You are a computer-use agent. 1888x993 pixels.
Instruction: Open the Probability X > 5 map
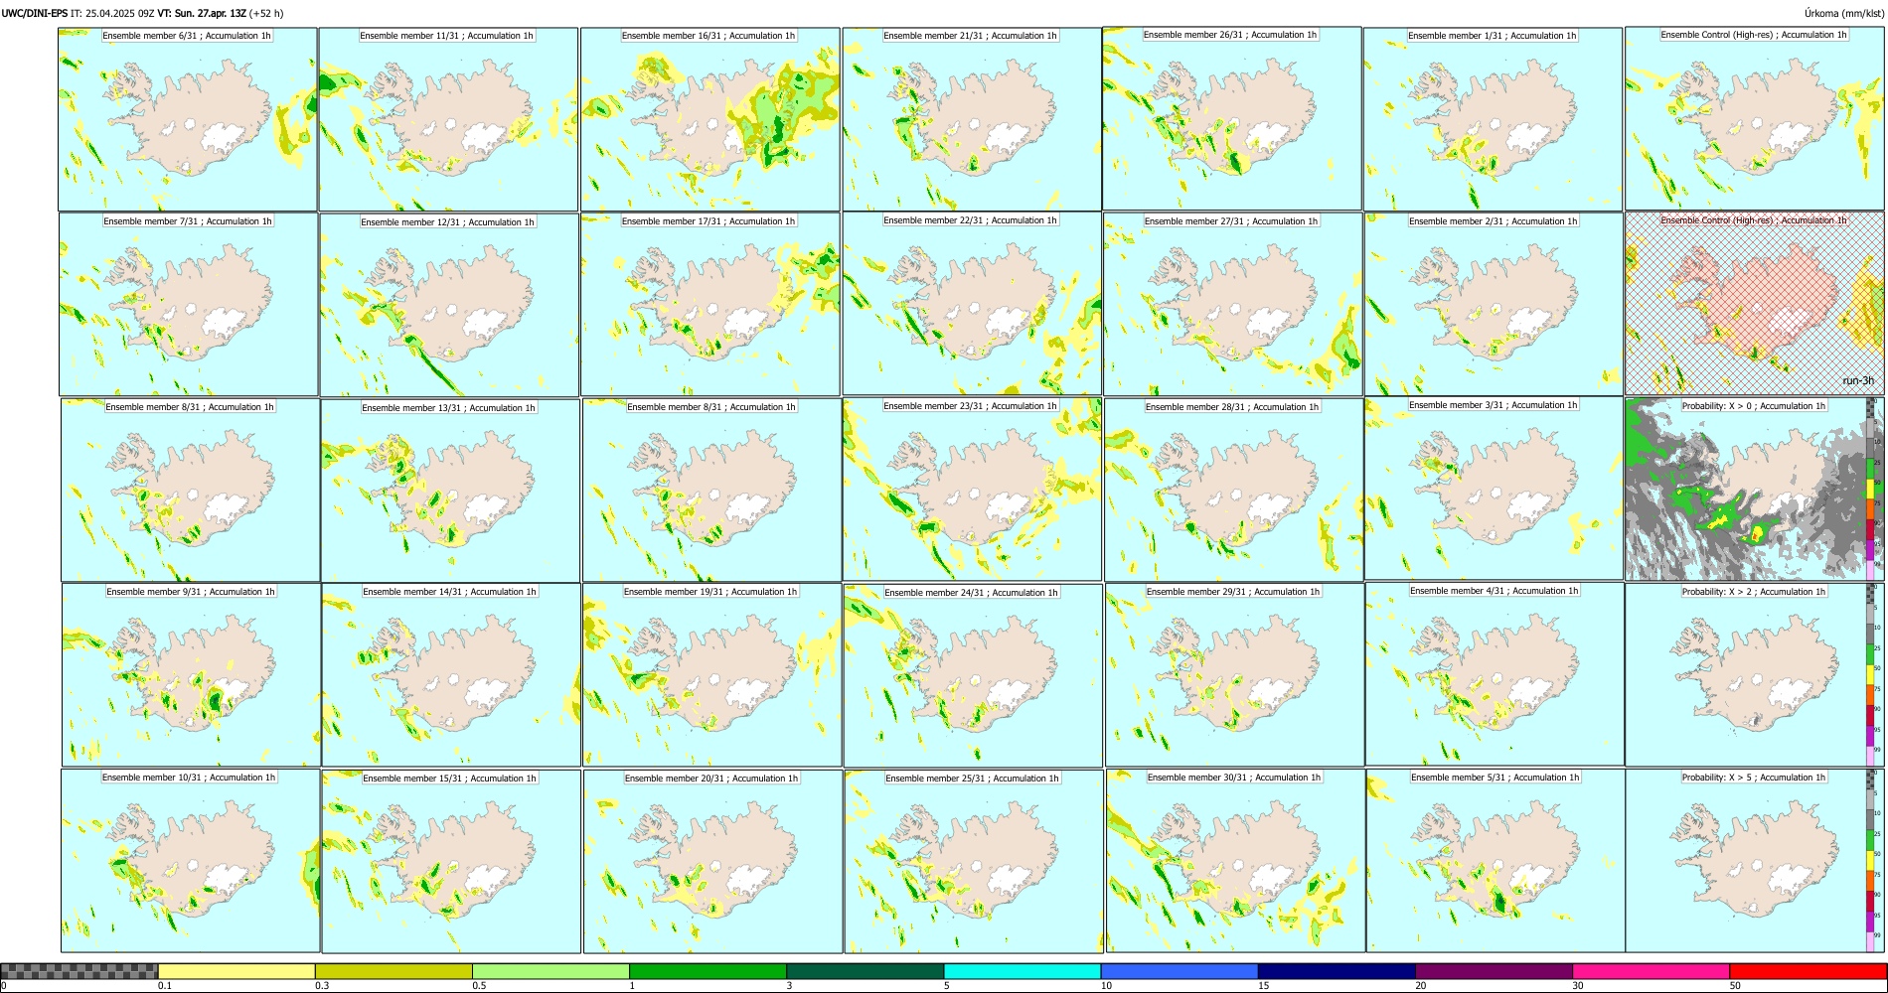click(x=1755, y=861)
